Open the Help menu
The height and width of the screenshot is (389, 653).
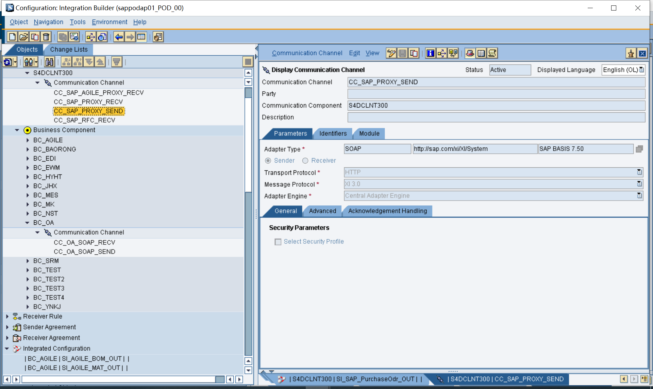[x=140, y=22]
